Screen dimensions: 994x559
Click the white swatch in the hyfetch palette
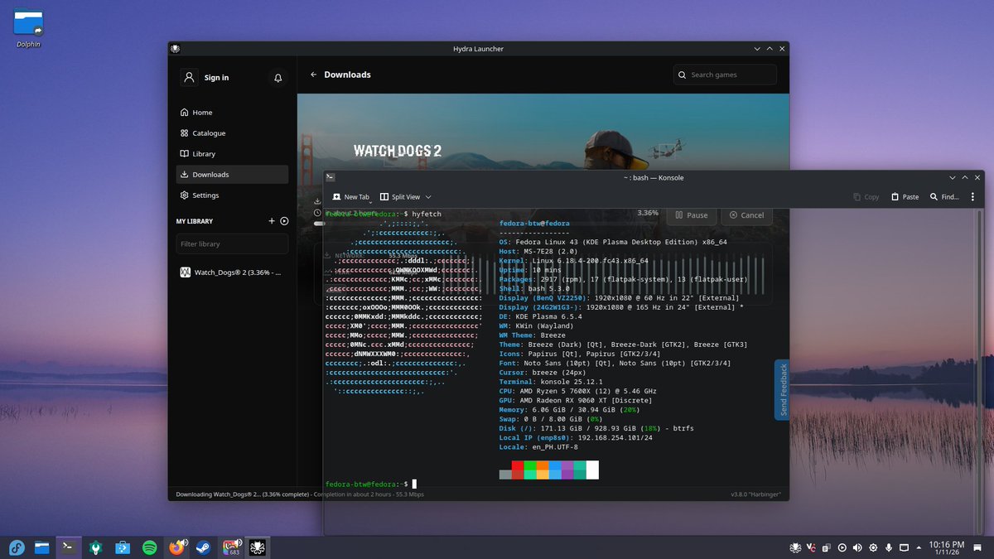click(x=592, y=470)
